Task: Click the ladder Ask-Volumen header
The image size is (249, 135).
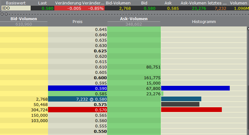Action: 134,19
